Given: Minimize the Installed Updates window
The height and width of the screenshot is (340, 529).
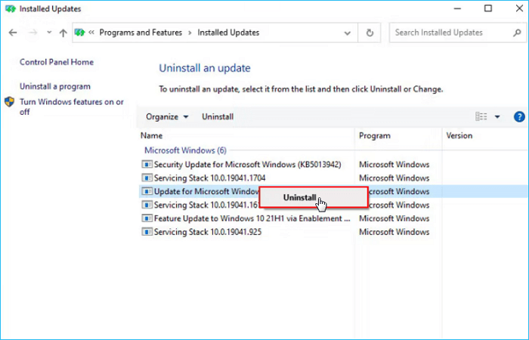Looking at the screenshot, I should tap(457, 8).
